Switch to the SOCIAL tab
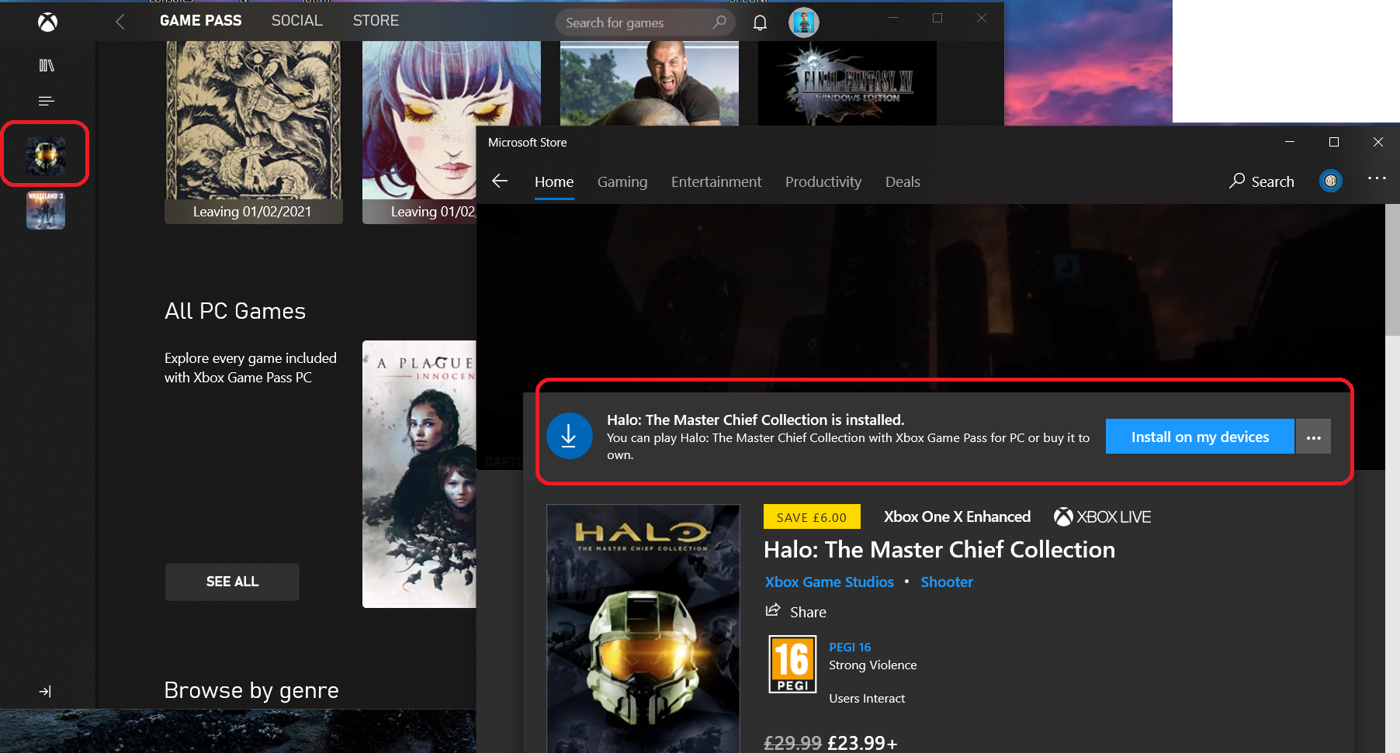 click(x=297, y=21)
